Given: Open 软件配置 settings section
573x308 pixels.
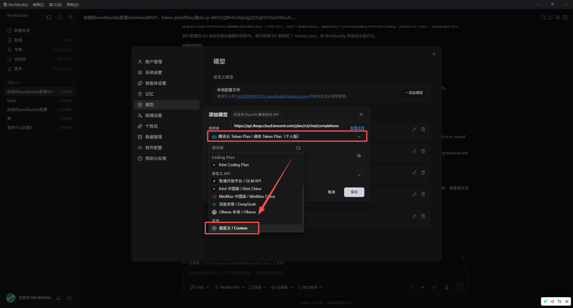Looking at the screenshot, I should [x=167, y=148].
